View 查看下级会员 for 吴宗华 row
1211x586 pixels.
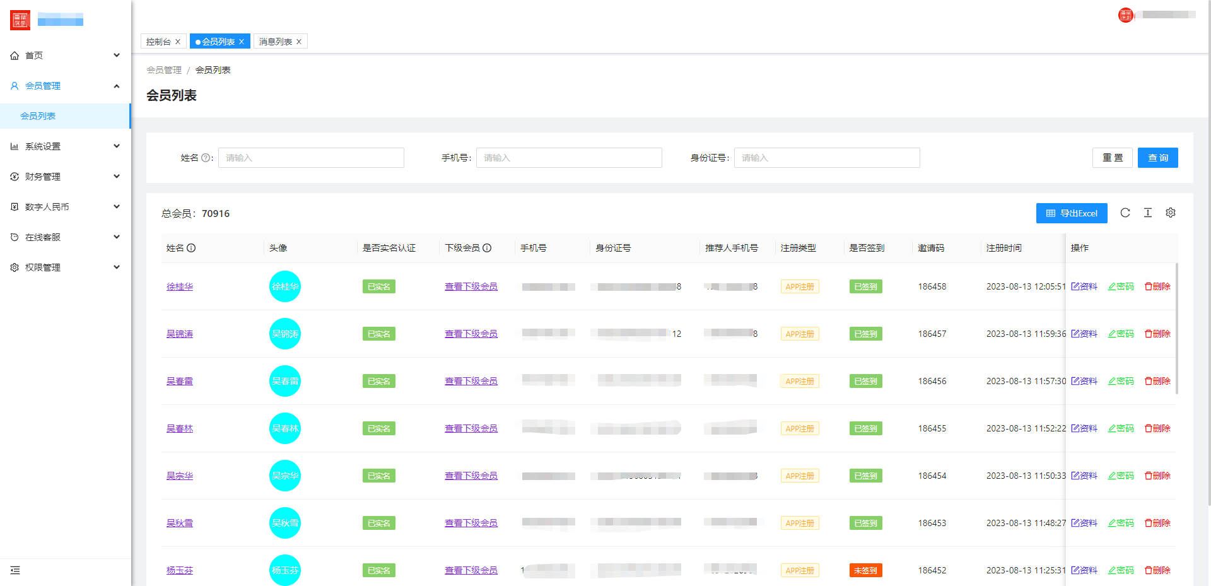(x=471, y=476)
